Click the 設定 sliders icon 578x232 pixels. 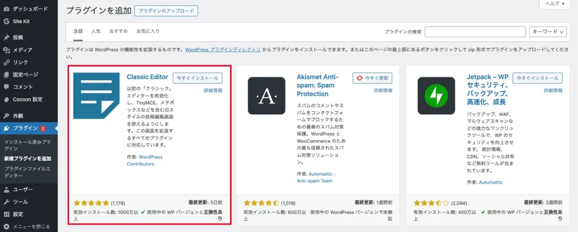pyautogui.click(x=6, y=215)
